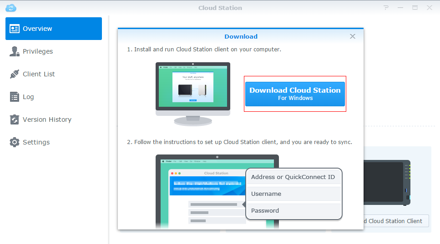This screenshot has width=440, height=244.
Task: Click Download Cloud Station For Windows
Action: point(295,94)
